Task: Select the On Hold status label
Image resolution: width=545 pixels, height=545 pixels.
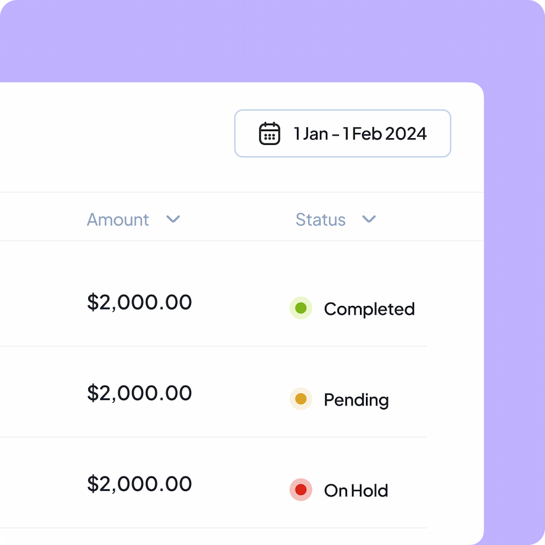Action: 356,490
